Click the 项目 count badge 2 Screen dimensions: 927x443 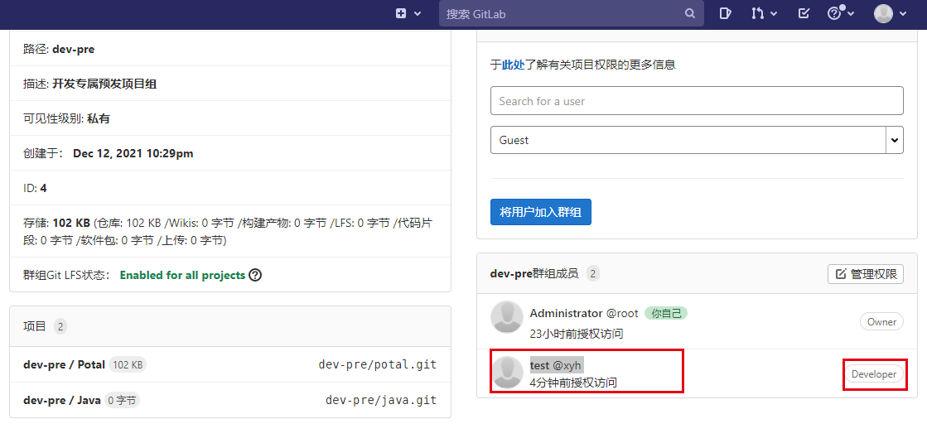(60, 326)
